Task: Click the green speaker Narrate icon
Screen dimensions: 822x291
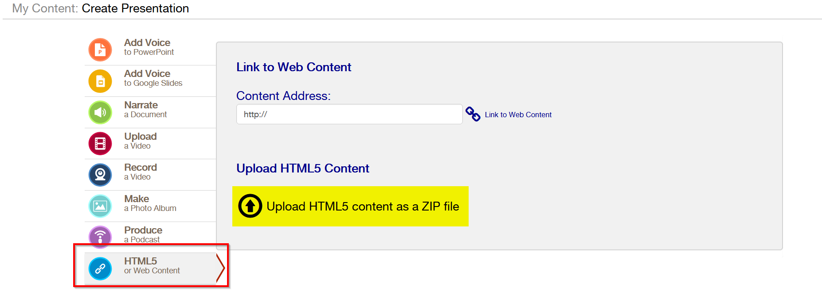Action: pos(100,112)
